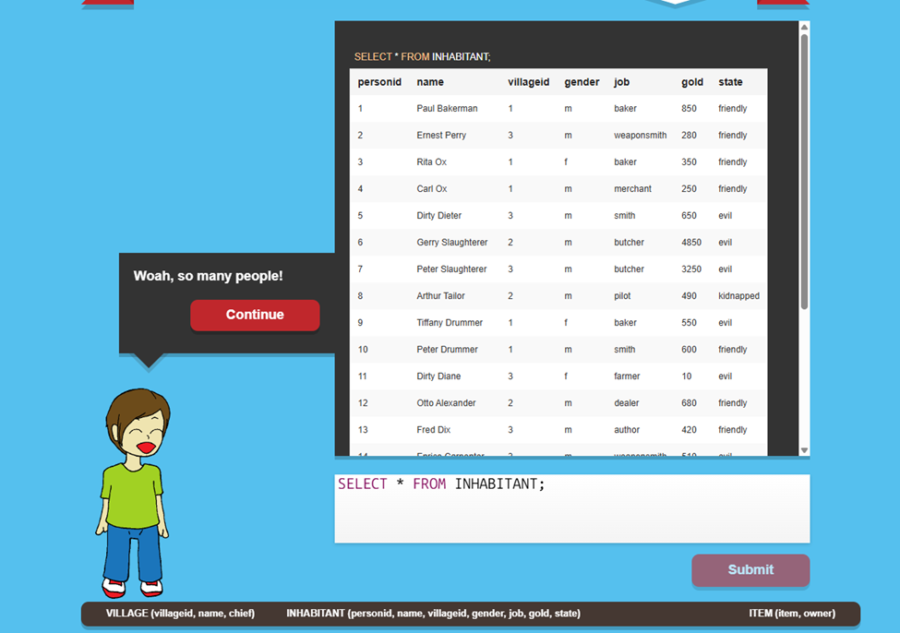Click into the SQL query input field
Viewport: 900px width, 633px height.
[x=571, y=508]
